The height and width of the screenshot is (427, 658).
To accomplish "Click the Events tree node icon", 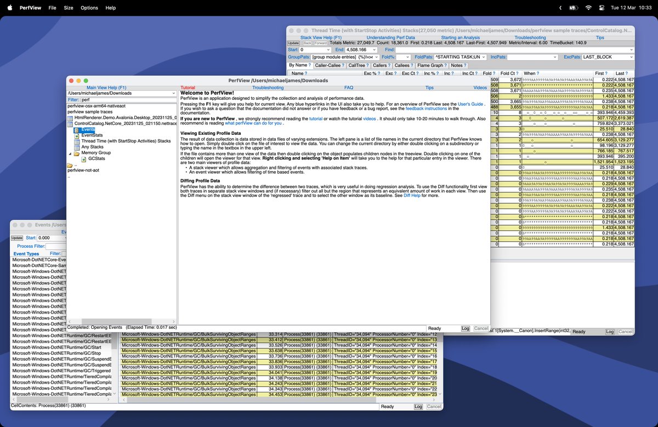I will (77, 129).
